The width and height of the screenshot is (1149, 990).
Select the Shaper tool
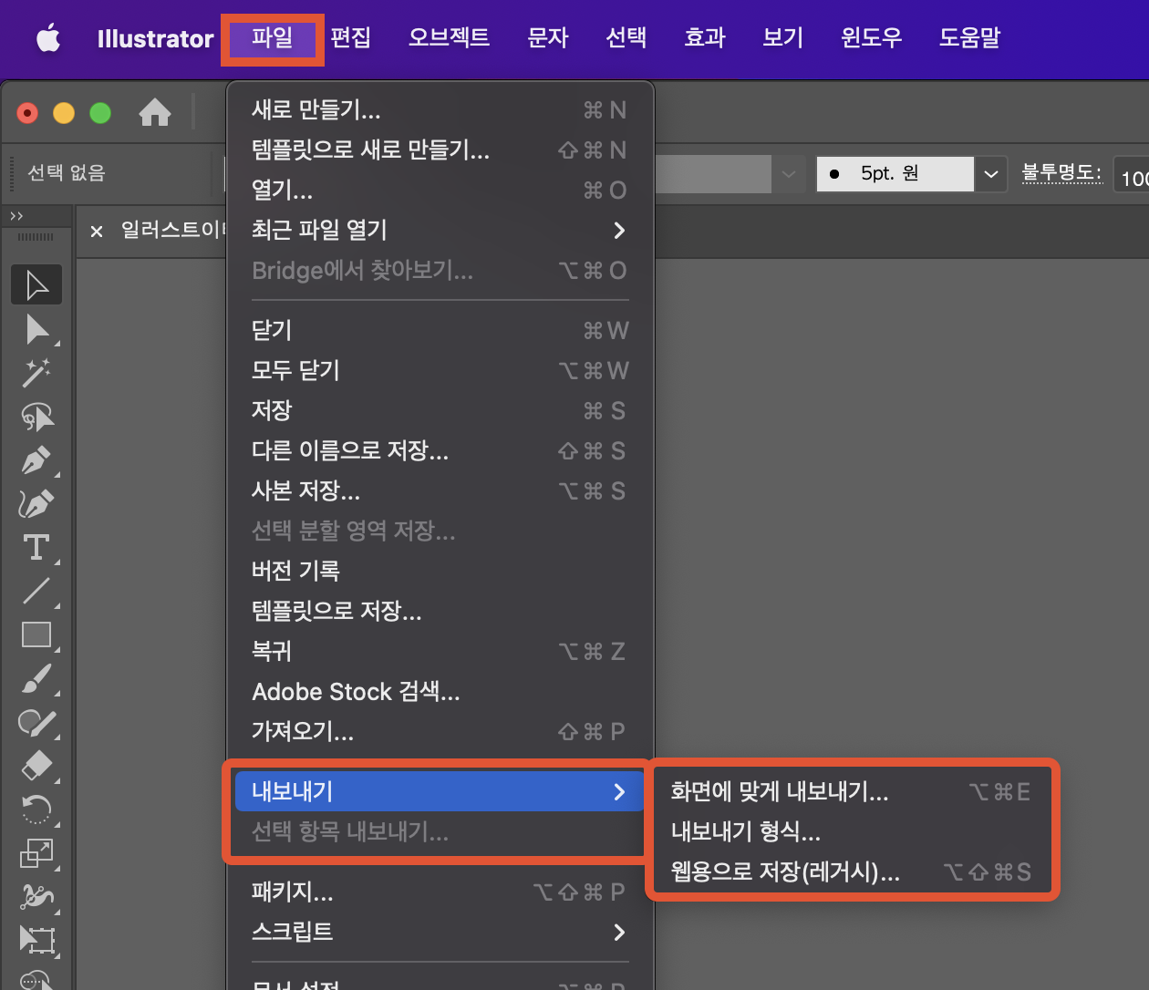click(36, 722)
